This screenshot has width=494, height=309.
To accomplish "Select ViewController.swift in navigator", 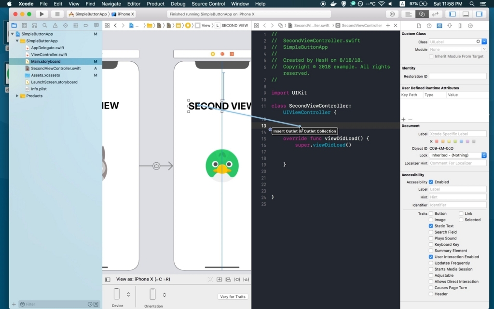I will coord(49,55).
